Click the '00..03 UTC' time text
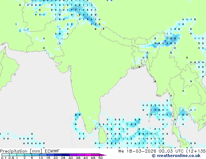This screenshot has width=206, height=159. pyautogui.click(x=171, y=151)
